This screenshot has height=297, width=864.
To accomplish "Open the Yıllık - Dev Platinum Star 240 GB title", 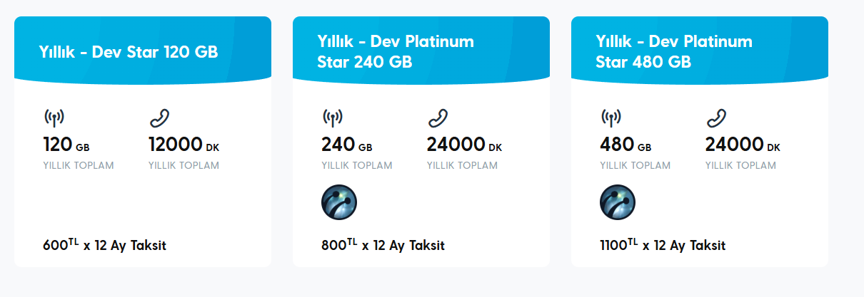I will [396, 52].
